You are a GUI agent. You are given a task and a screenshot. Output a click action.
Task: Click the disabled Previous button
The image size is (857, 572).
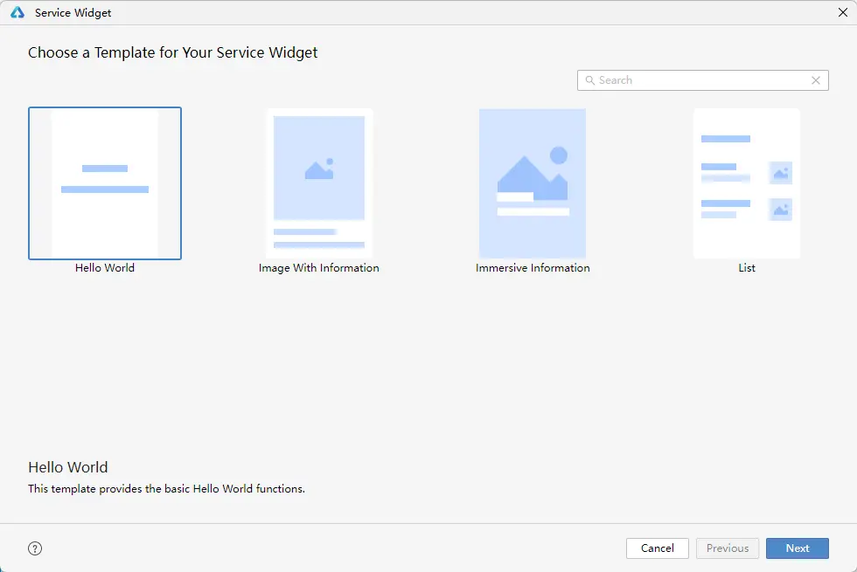728,548
